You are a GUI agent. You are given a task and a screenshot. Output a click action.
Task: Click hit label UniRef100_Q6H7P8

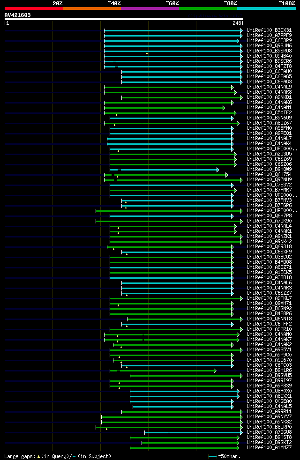point(269,216)
